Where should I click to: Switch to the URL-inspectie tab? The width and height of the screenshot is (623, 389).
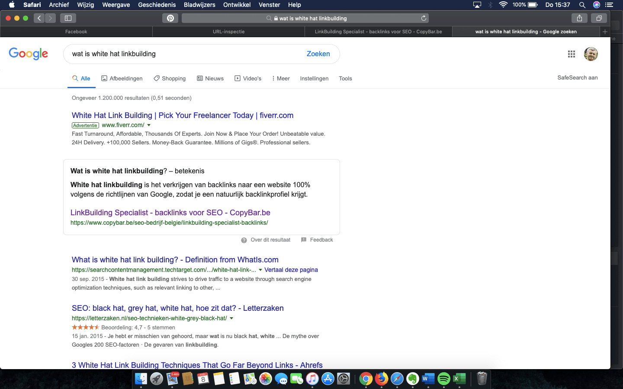(x=228, y=32)
